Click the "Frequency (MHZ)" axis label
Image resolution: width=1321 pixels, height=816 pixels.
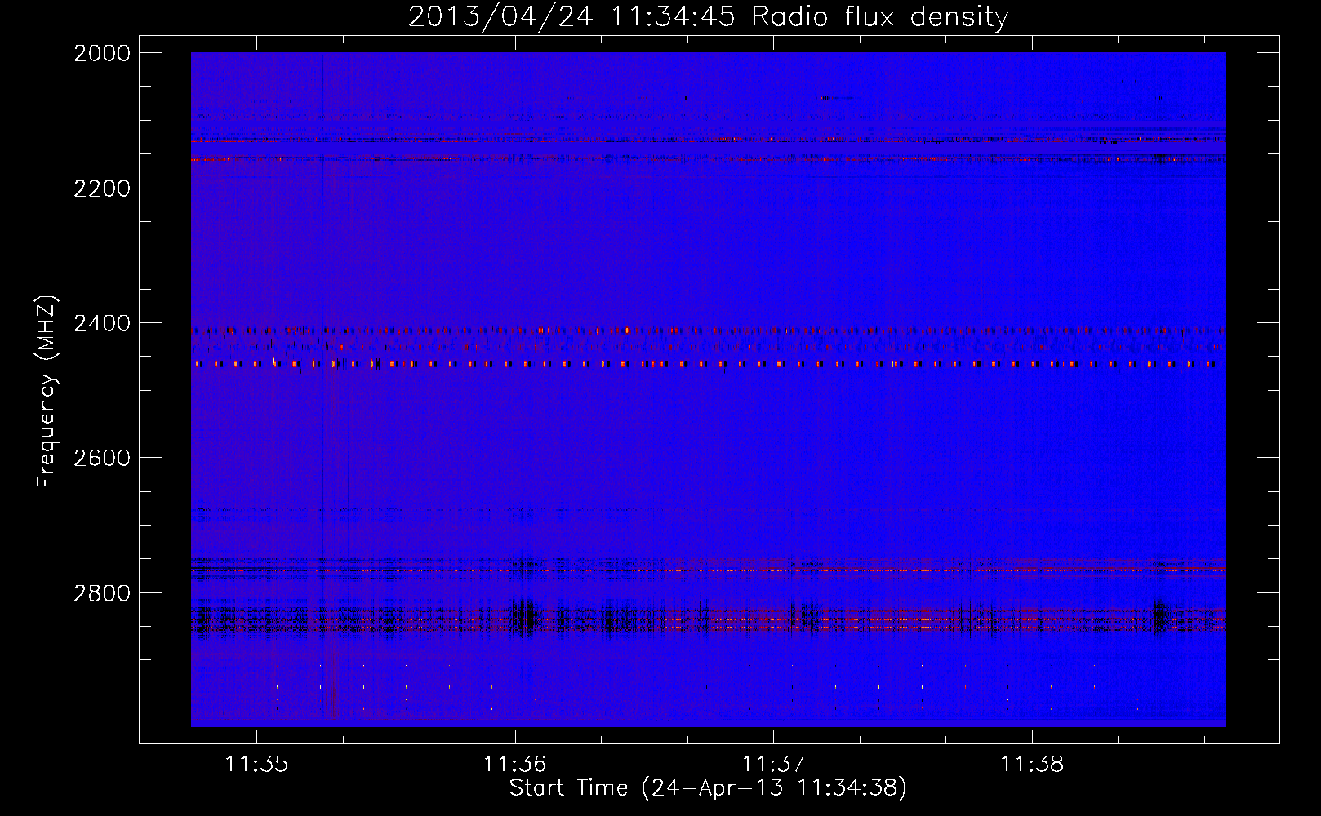[x=47, y=392]
